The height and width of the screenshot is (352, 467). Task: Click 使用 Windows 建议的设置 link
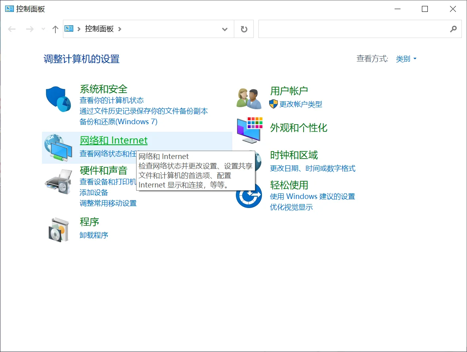click(x=312, y=197)
